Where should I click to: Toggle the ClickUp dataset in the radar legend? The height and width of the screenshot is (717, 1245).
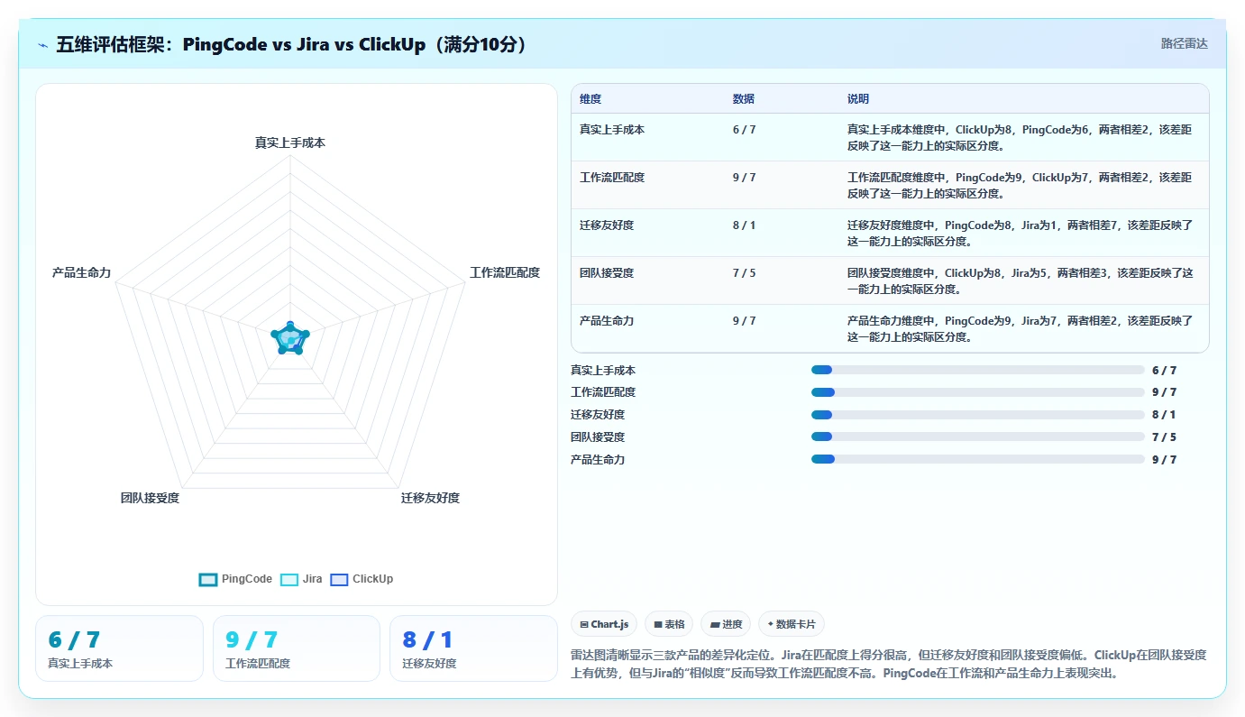(362, 579)
